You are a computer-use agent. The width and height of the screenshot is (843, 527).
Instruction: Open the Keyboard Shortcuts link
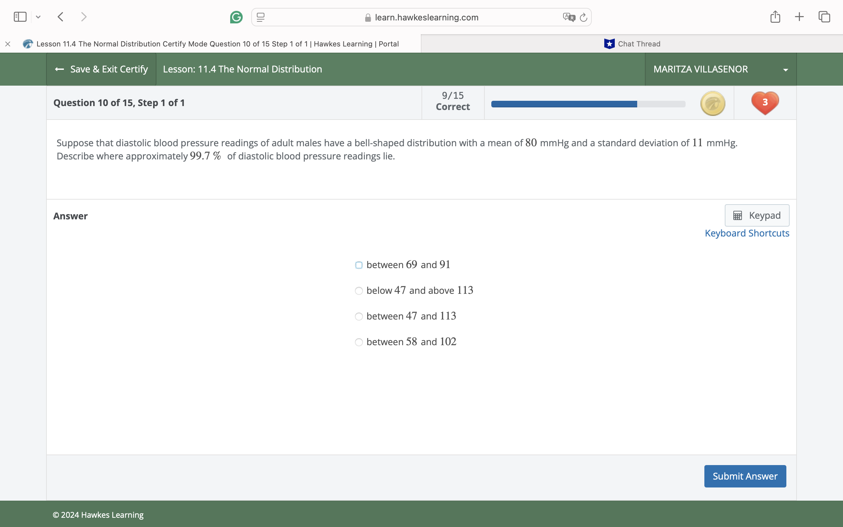[x=747, y=233]
